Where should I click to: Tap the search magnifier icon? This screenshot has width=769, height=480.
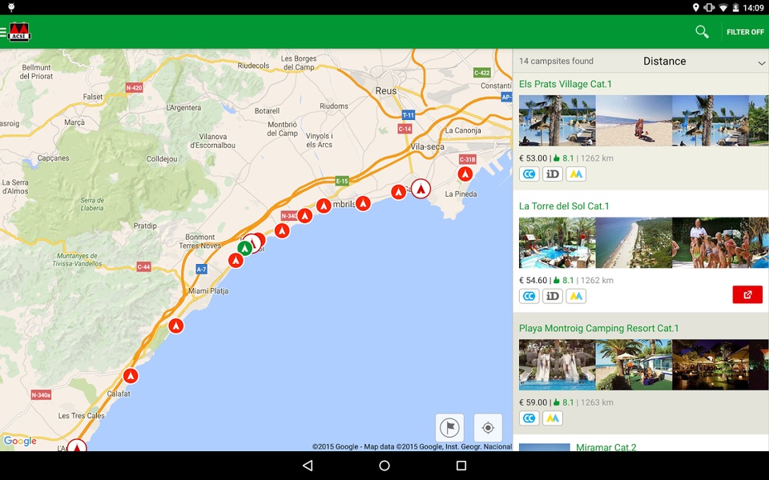point(702,32)
